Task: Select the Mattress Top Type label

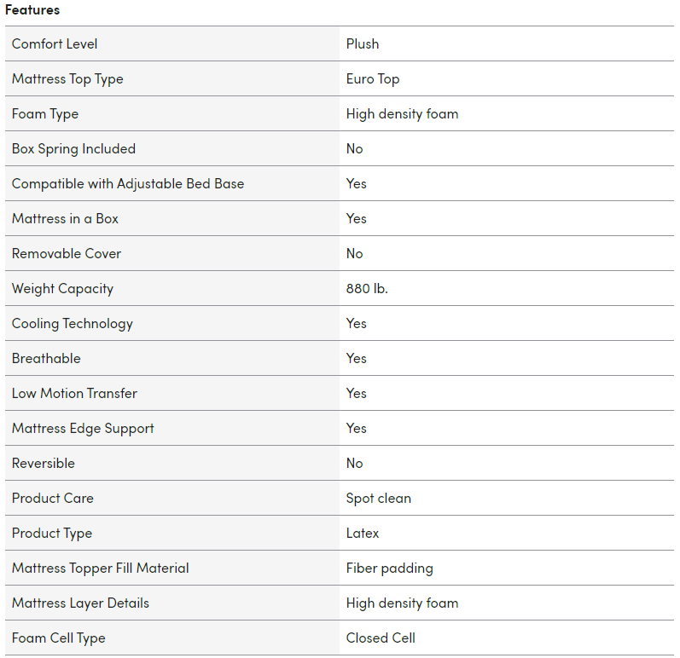Action: tap(67, 78)
